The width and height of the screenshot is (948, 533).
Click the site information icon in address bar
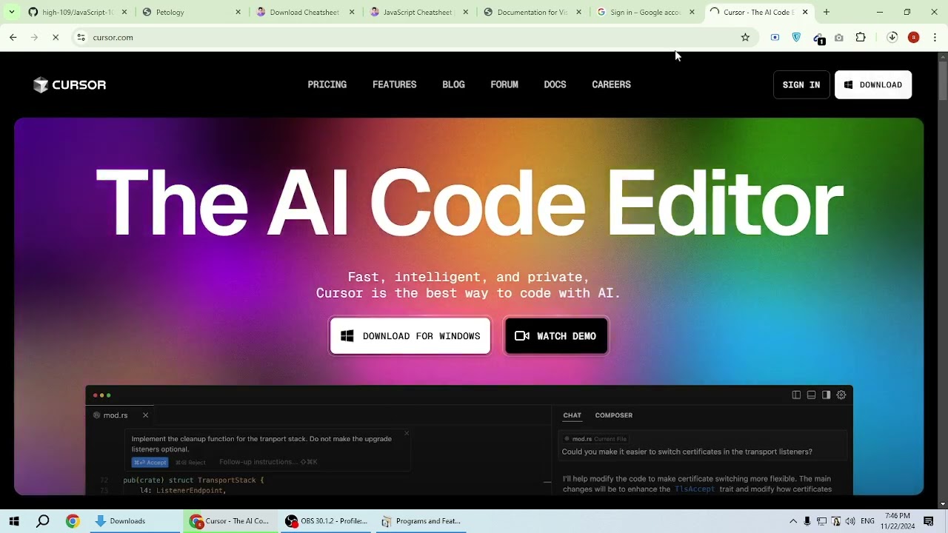point(81,37)
